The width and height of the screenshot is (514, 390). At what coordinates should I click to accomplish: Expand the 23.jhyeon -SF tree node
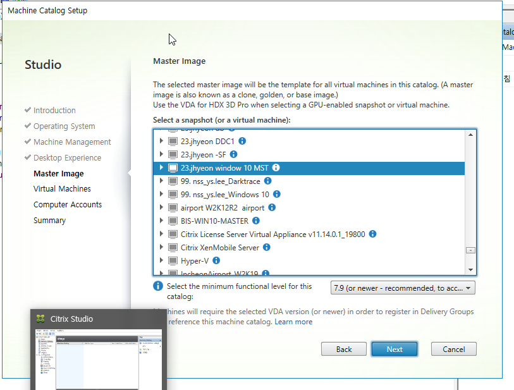click(161, 154)
